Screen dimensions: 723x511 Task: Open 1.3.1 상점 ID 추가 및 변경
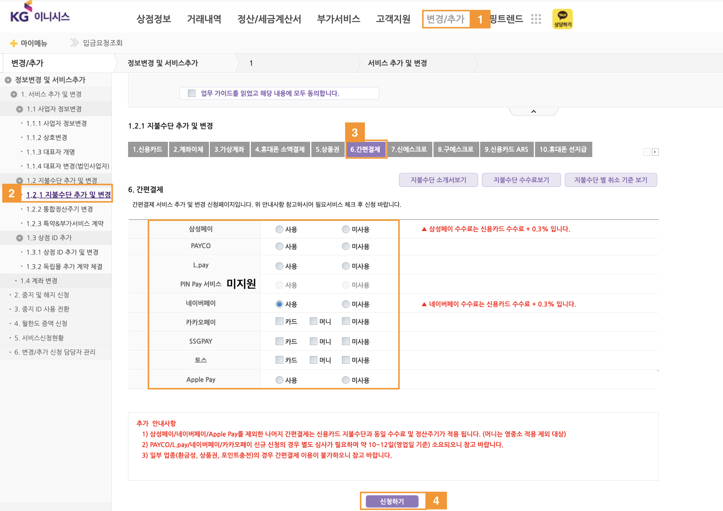[62, 252]
